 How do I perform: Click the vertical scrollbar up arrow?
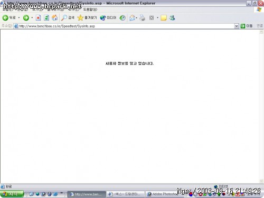(x=261, y=32)
